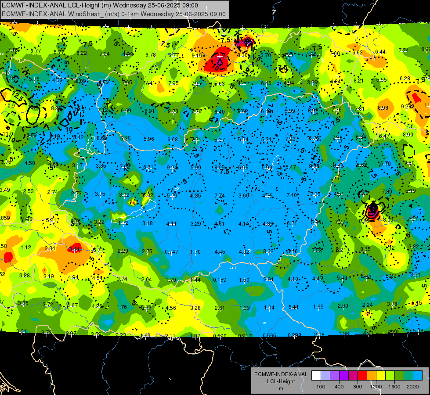
Task: Click the wind shear value 0.159
Action: point(220,280)
